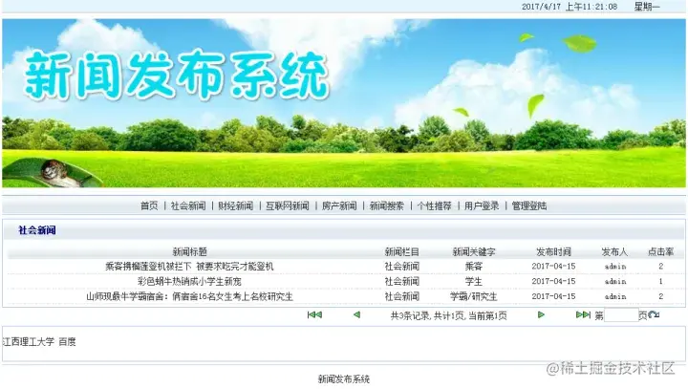This screenshot has height=389, width=688.
Task: Jump to last page icon
Action: click(x=583, y=314)
